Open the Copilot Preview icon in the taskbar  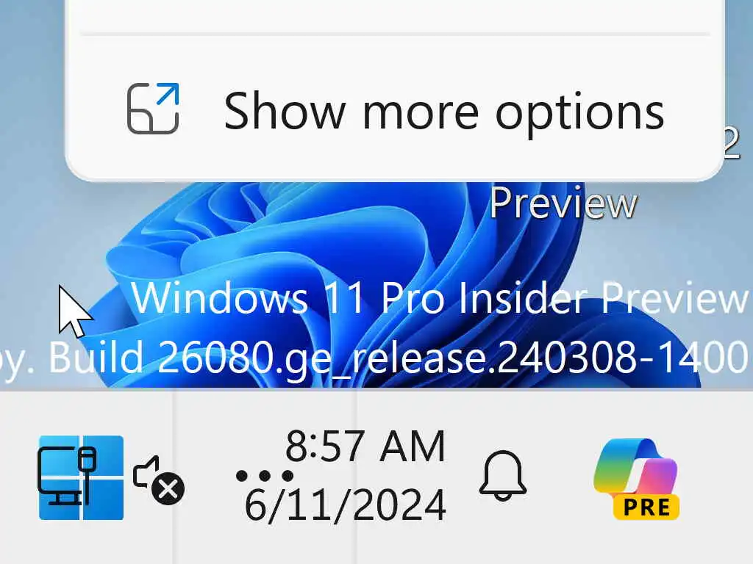tap(636, 479)
